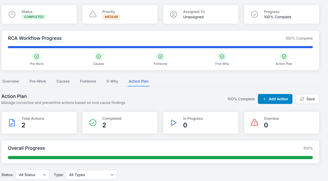
Task: Click the green Overall Progress bar
Action: [160, 158]
